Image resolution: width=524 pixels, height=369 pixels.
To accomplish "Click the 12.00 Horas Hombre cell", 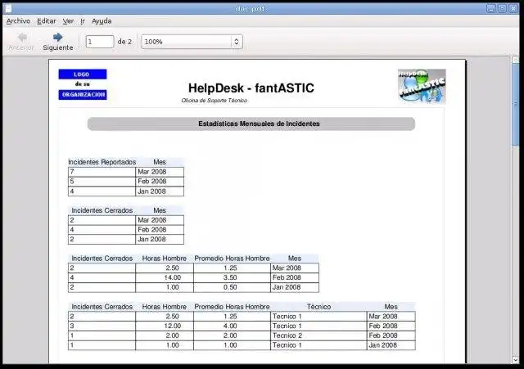I will click(165, 326).
